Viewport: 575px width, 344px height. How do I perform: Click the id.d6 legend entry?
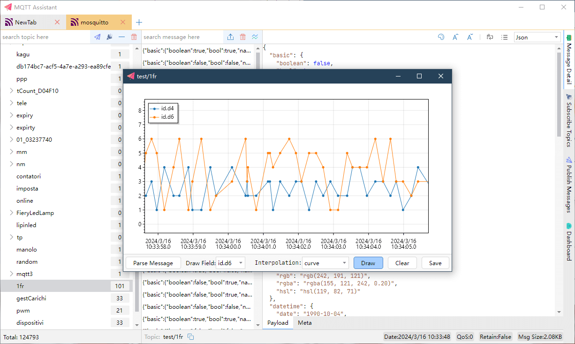pyautogui.click(x=162, y=117)
